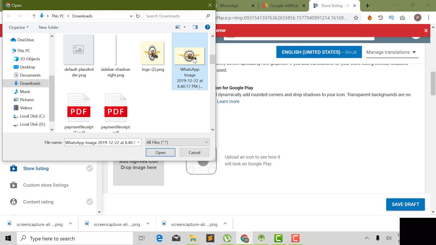Open 3D Objects folder in sidebar
The image size is (436, 245).
(27, 59)
